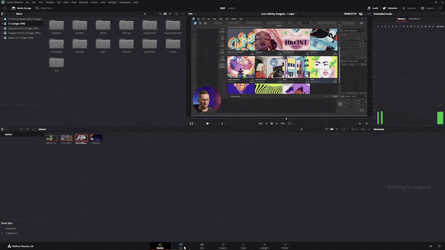Switch to the Deliver page
This screenshot has height=250, width=445.
(x=285, y=246)
